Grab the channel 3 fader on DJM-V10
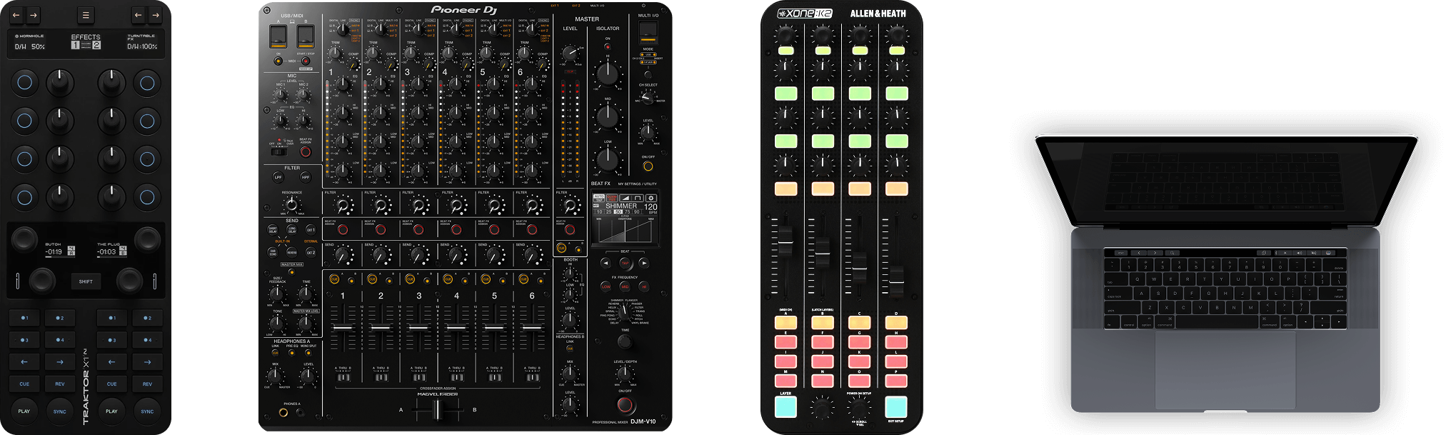 click(x=418, y=328)
